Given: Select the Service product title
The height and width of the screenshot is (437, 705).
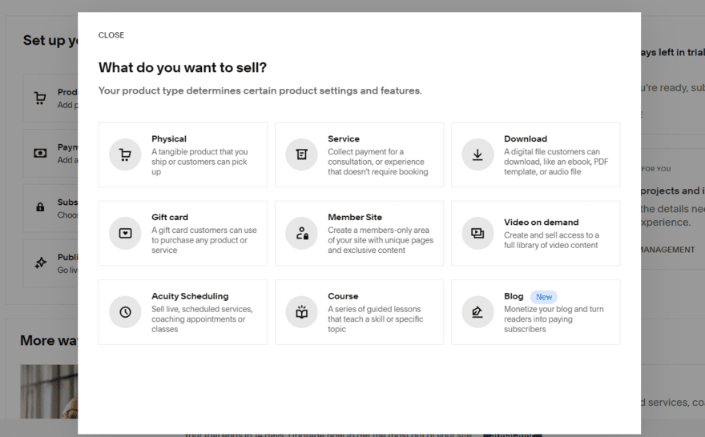Looking at the screenshot, I should coord(344,138).
